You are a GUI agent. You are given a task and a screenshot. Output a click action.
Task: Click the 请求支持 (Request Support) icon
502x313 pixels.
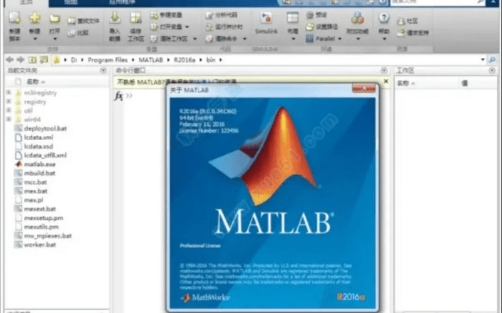tap(401, 33)
